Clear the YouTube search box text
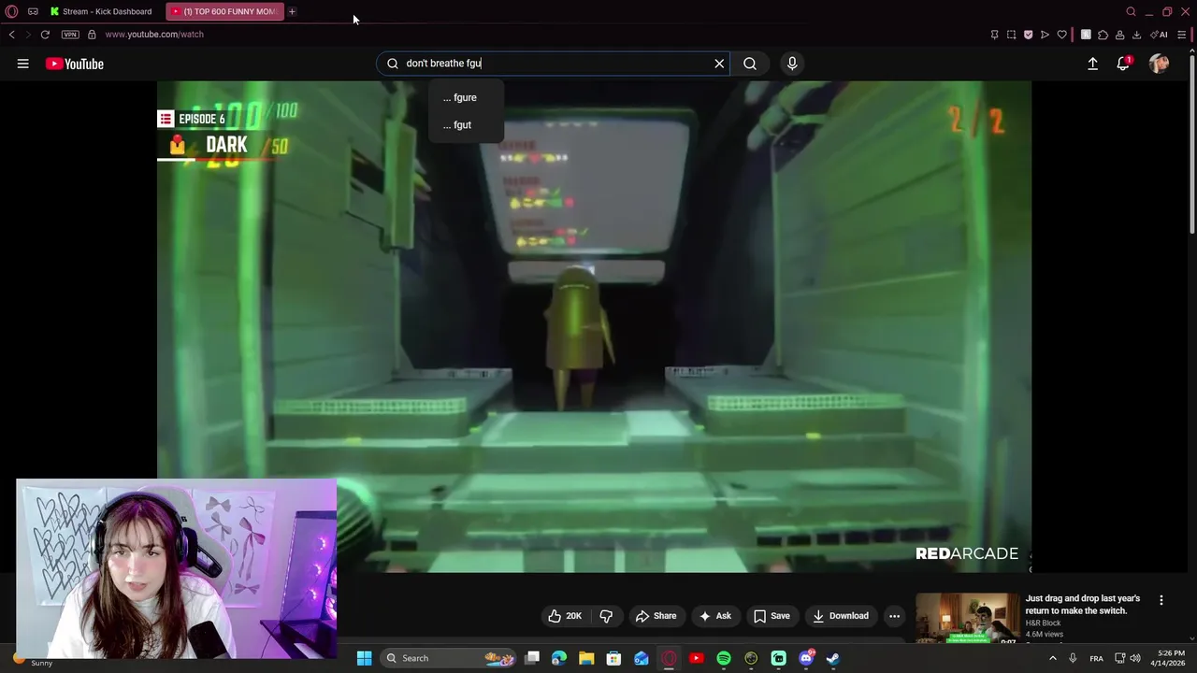Screen dimensions: 1197x673 click(x=719, y=64)
